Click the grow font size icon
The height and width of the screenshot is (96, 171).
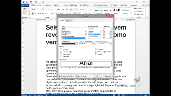click(x=51, y=10)
